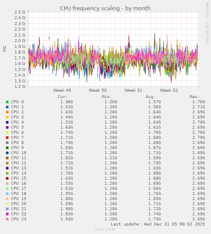This screenshot has height=234, width=211.
Task: Click the CPU 13 dark purple swatch
Action: 7,168
